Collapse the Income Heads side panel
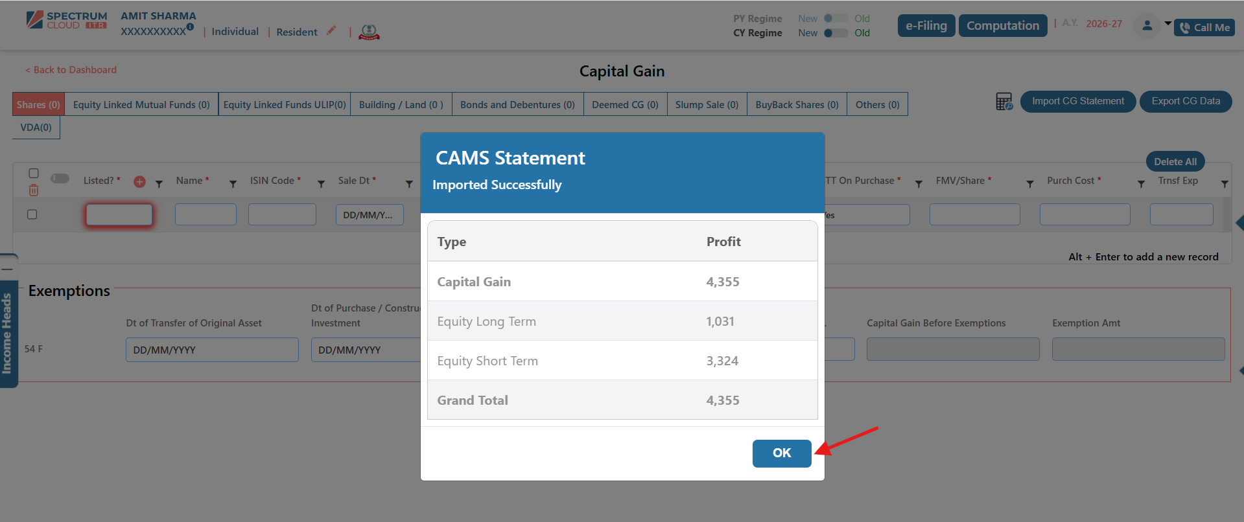This screenshot has width=1244, height=522. [7, 269]
